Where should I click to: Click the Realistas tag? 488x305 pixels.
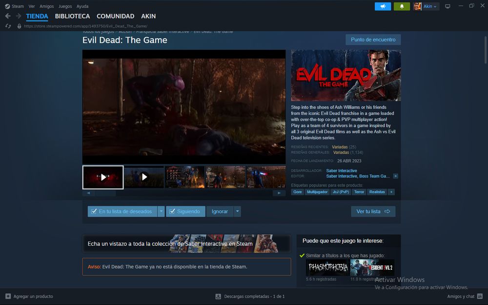(377, 192)
